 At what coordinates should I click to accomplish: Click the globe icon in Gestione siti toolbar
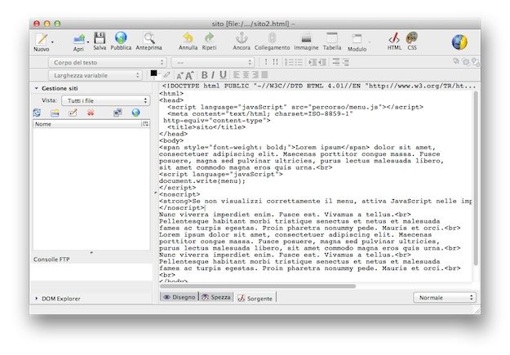click(x=136, y=113)
